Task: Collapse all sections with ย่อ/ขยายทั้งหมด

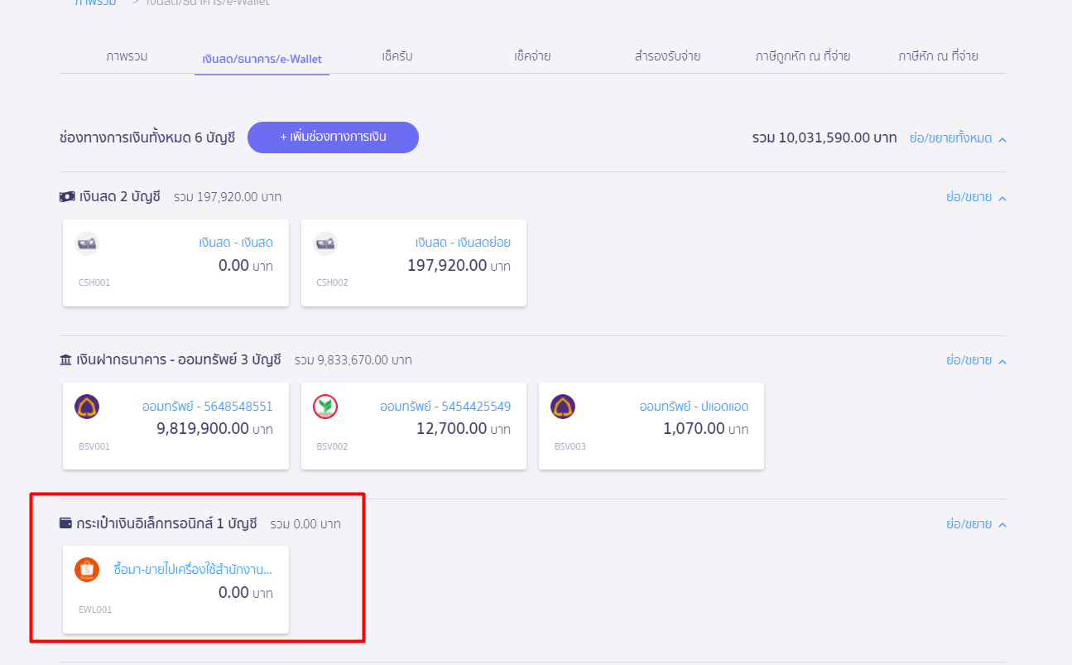Action: [958, 138]
